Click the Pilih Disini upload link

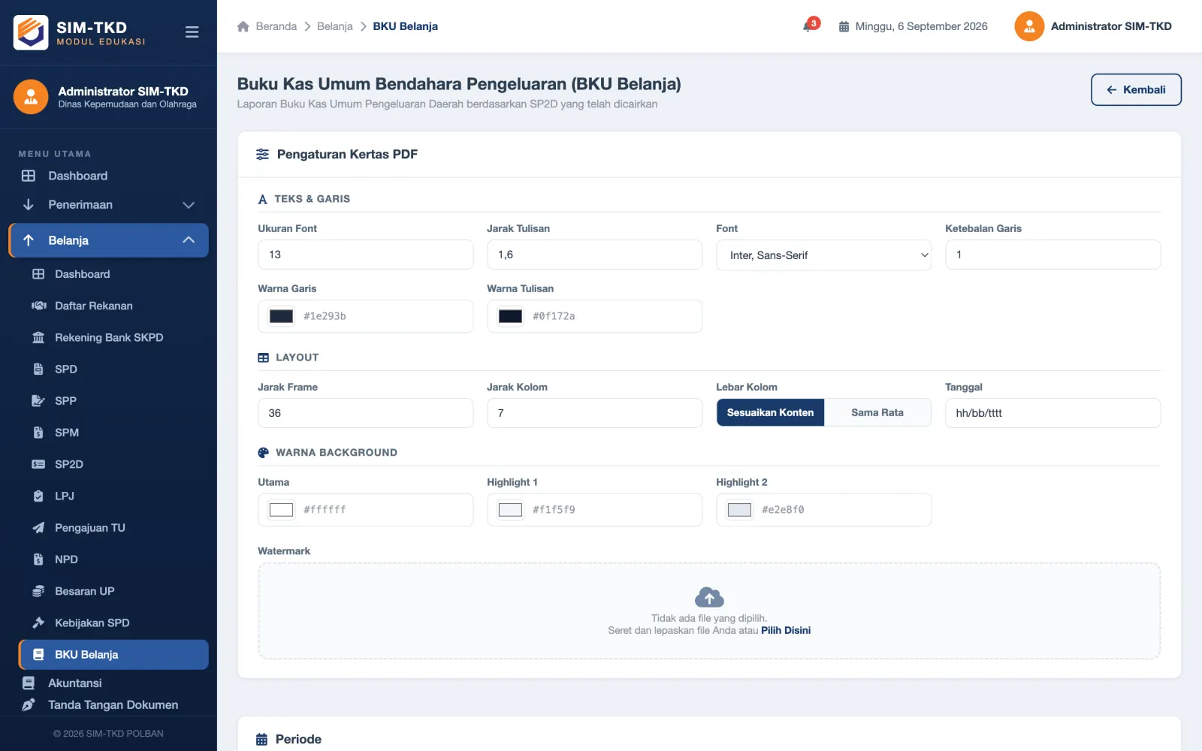[x=786, y=630]
